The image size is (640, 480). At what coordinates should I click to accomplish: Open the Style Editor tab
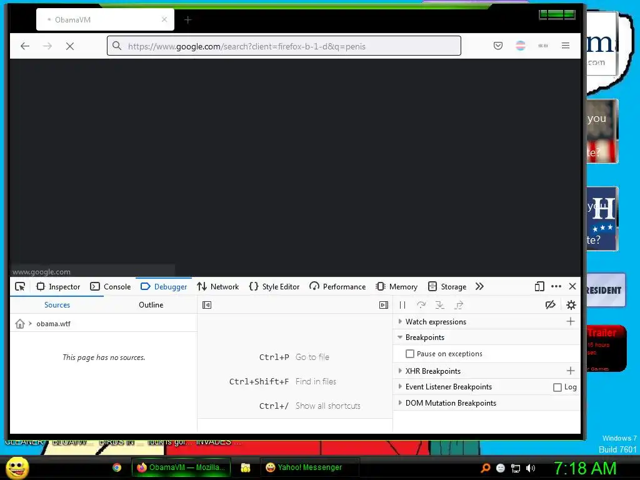274,286
